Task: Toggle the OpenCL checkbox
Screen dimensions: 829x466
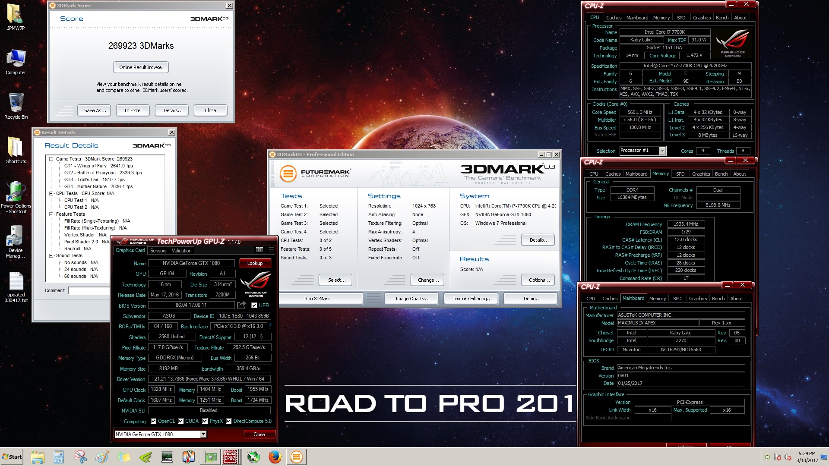Action: [153, 421]
